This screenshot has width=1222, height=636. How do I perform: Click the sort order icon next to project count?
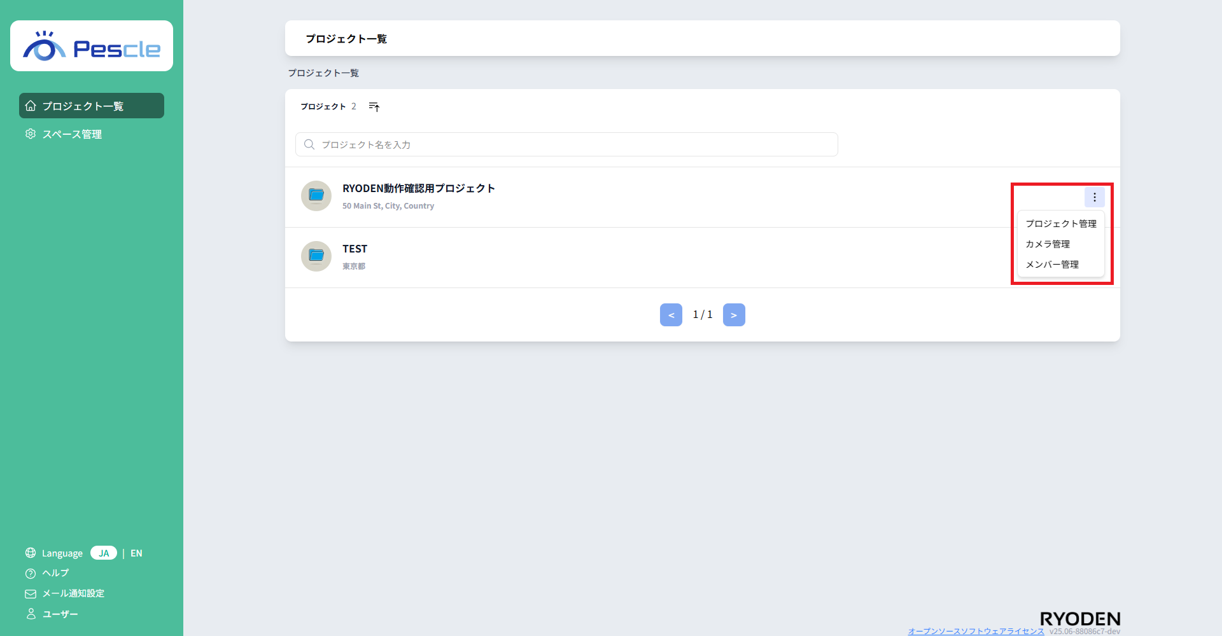[x=374, y=107]
